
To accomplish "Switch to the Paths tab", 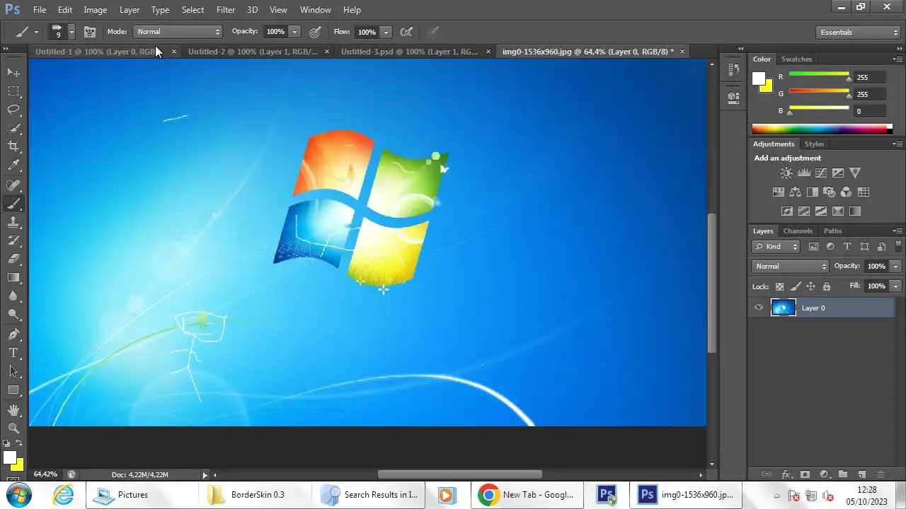I will (x=833, y=231).
